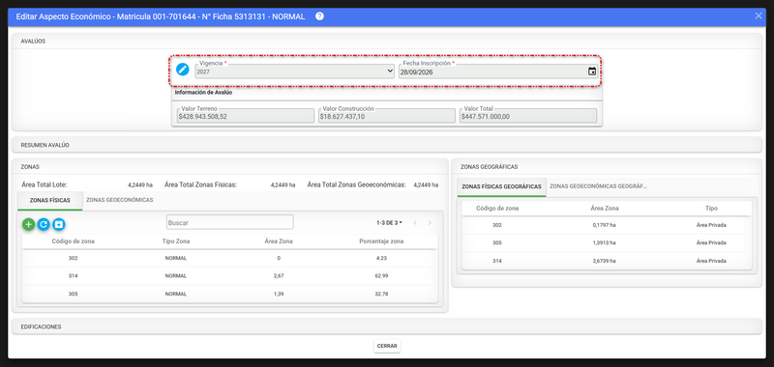
Task: Open the help question mark icon
Action: click(320, 16)
